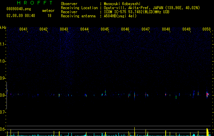Click the kHz axis unit label

pos(3,28)
